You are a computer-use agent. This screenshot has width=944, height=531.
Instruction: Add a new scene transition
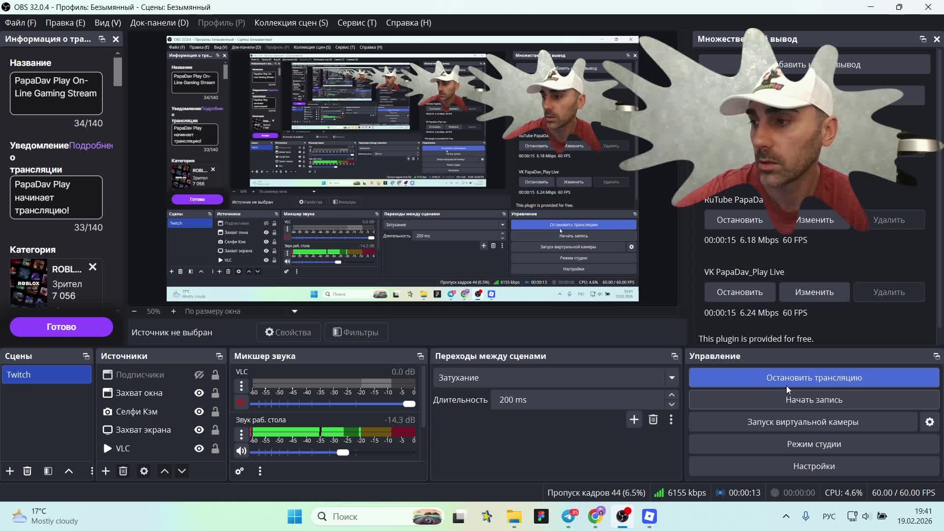(x=634, y=419)
